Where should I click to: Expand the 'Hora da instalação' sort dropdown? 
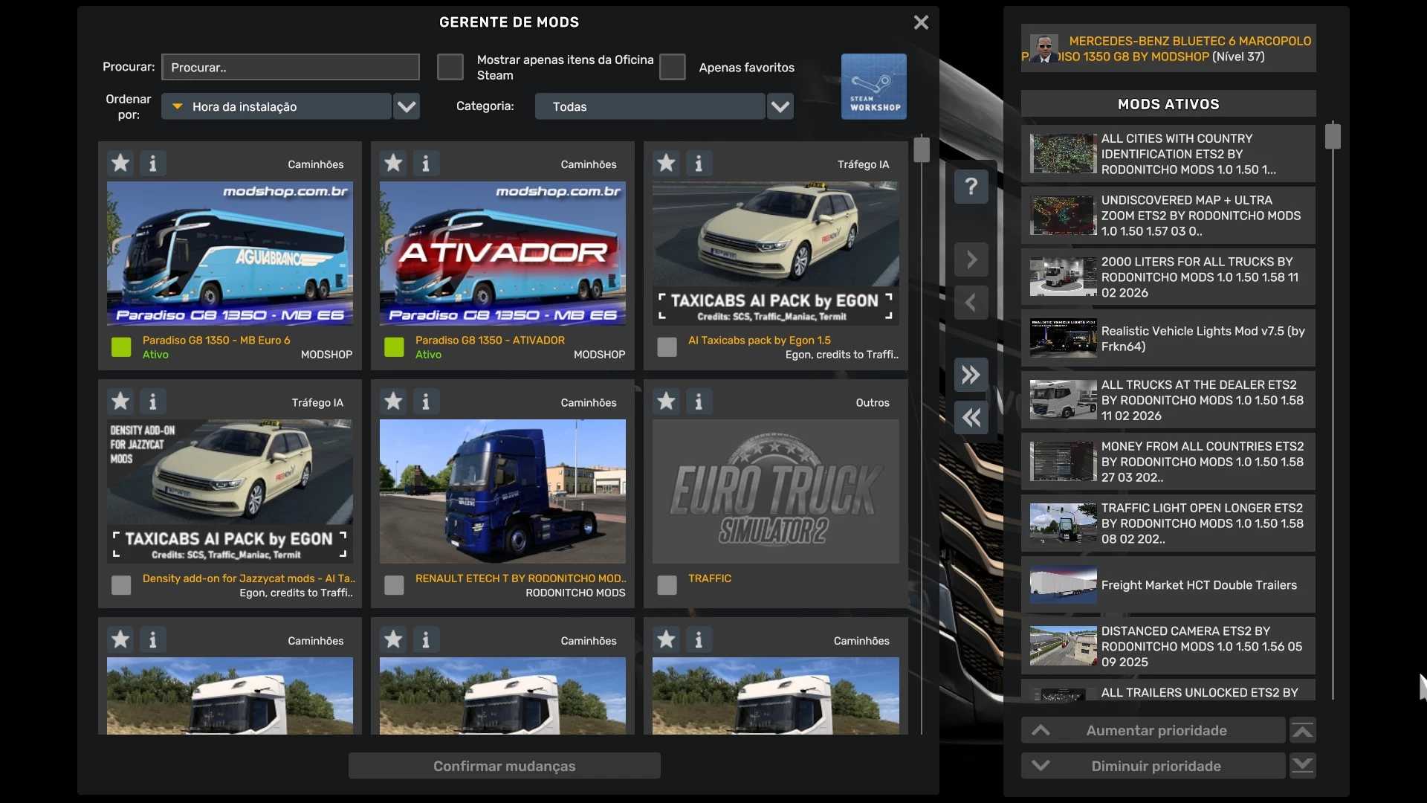click(x=407, y=106)
